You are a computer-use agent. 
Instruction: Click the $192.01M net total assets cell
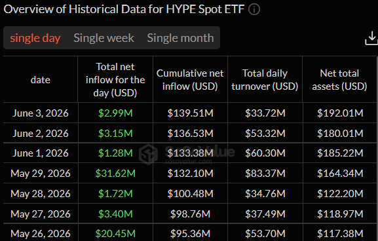coord(340,113)
